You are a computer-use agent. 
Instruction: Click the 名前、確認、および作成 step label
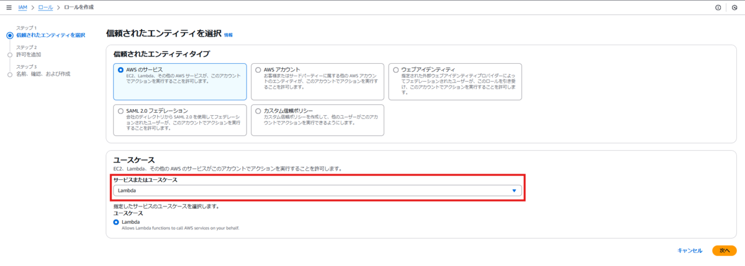43,74
